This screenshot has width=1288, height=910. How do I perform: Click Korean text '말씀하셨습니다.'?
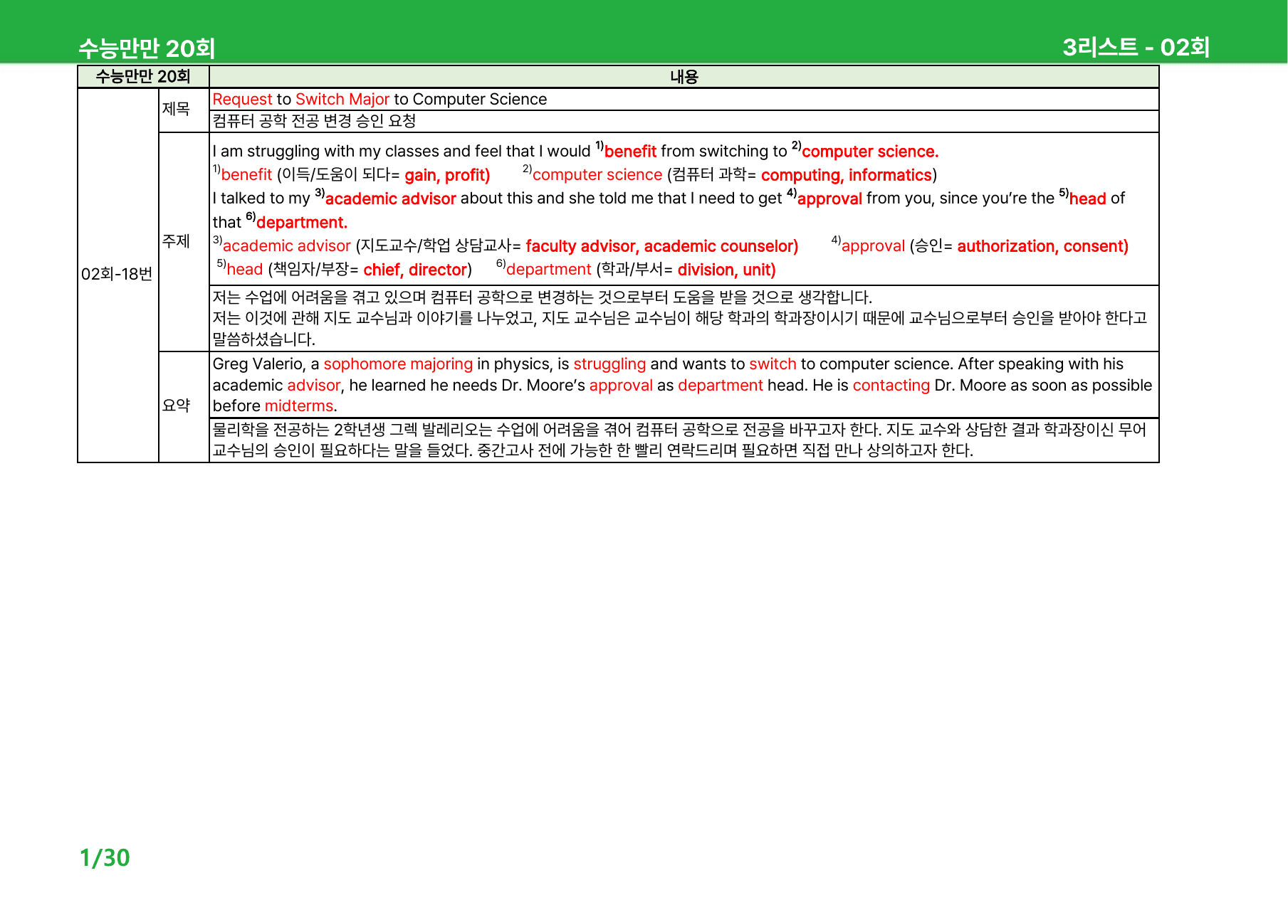click(263, 339)
